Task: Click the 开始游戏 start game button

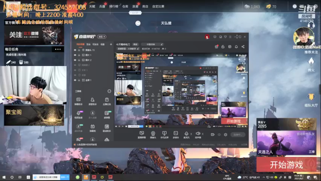Action: coord(286,165)
